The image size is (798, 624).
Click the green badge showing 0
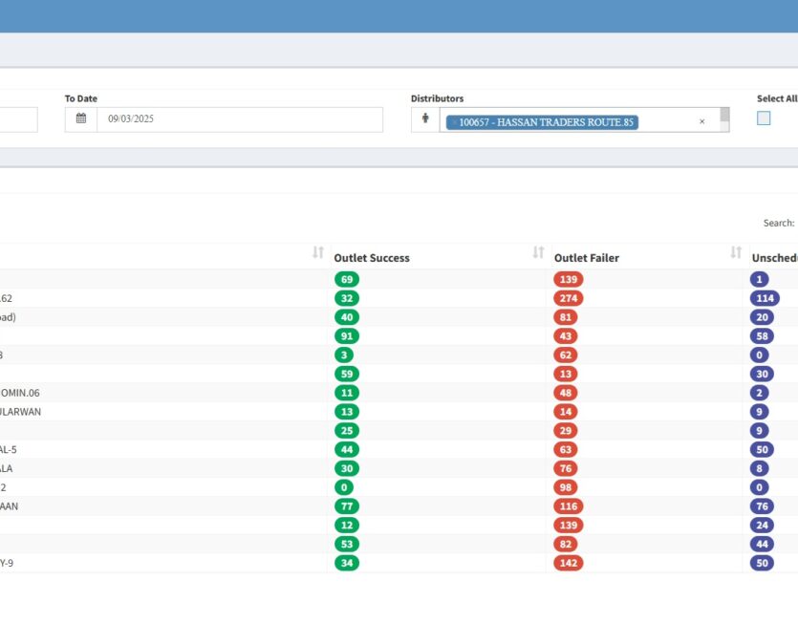click(x=343, y=487)
